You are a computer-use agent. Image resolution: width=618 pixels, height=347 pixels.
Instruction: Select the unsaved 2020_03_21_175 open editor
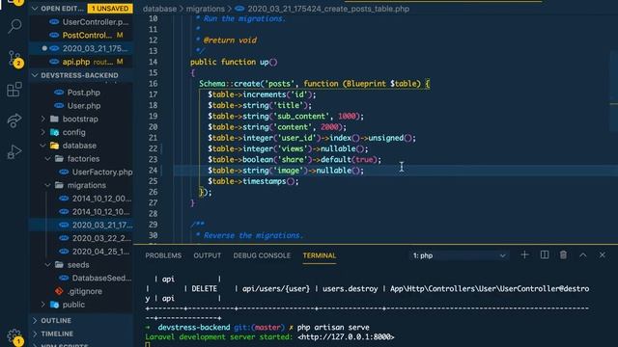coord(95,48)
